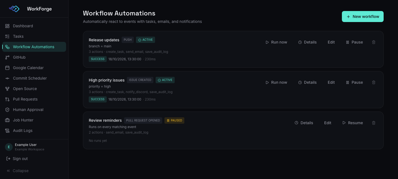
Task: Run the Release updates workflow now
Action: pyautogui.click(x=276, y=42)
